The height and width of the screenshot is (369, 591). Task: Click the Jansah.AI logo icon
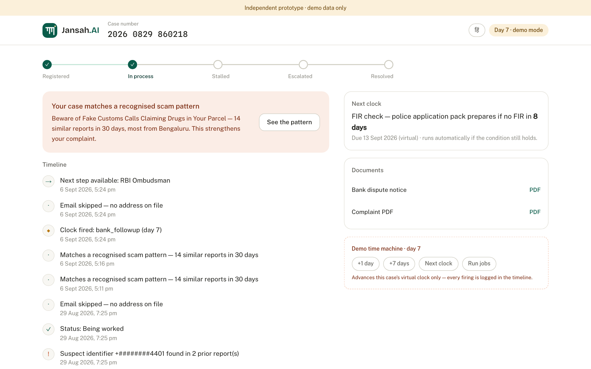(50, 30)
